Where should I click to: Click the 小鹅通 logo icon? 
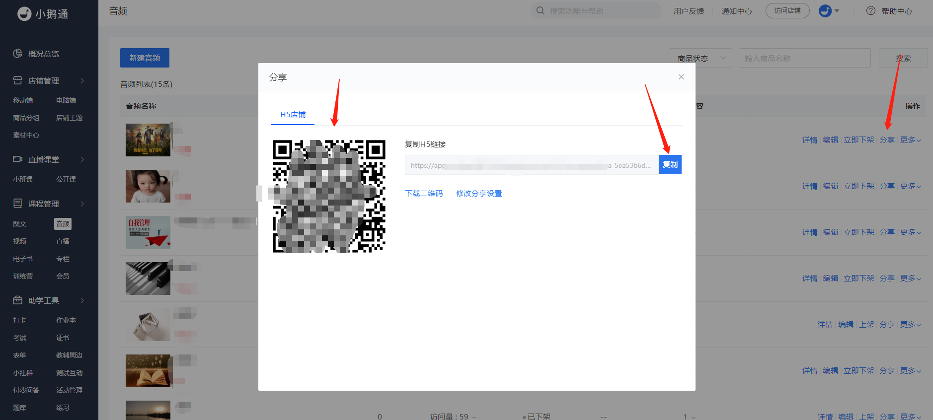click(x=24, y=14)
